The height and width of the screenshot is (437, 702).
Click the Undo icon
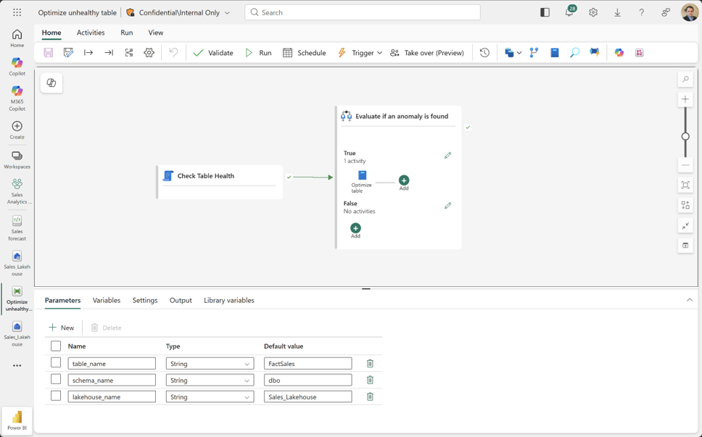[173, 53]
